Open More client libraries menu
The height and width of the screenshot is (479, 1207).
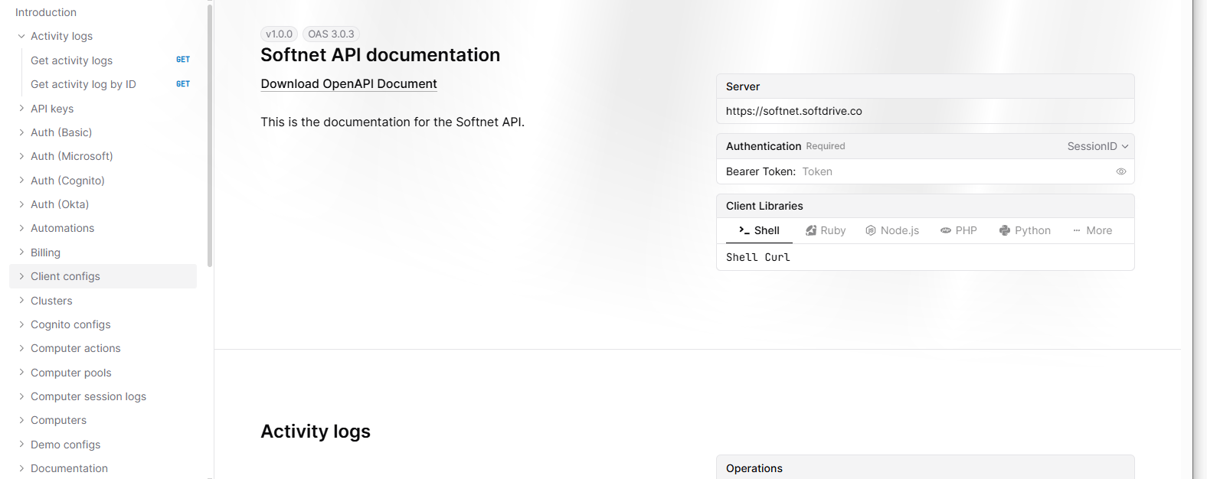coord(1093,230)
